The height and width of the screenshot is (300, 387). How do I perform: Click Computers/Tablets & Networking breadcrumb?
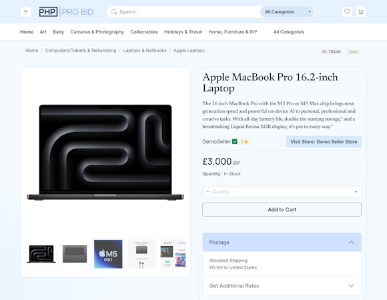point(81,50)
